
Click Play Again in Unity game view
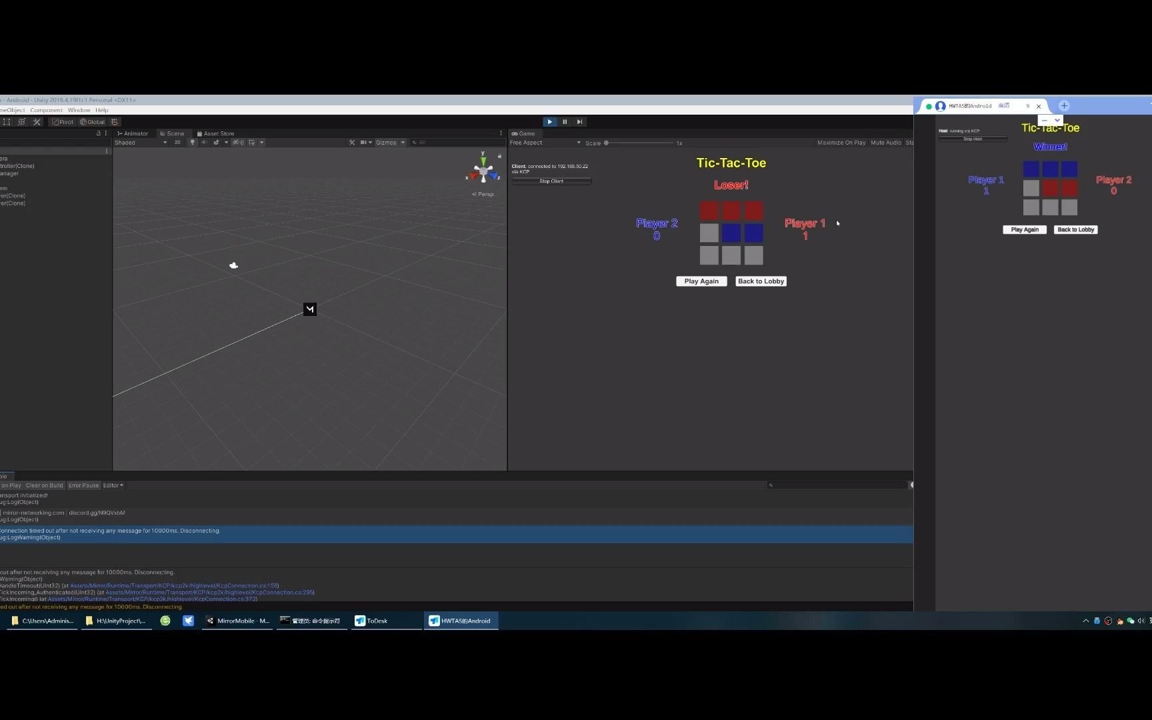(x=701, y=281)
